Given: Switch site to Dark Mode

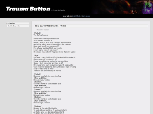Looking at the screenshot, I should tap(86, 16).
